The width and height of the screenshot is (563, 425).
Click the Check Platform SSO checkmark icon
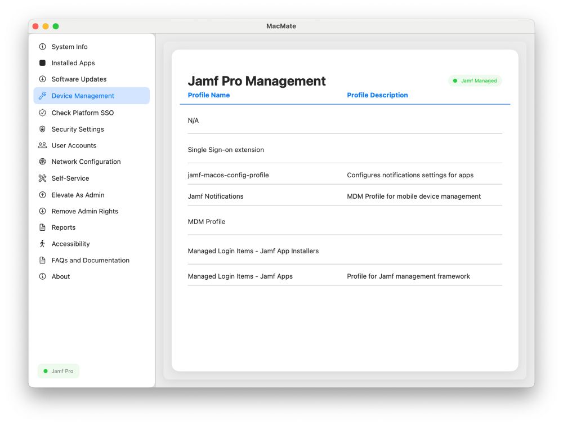point(42,113)
